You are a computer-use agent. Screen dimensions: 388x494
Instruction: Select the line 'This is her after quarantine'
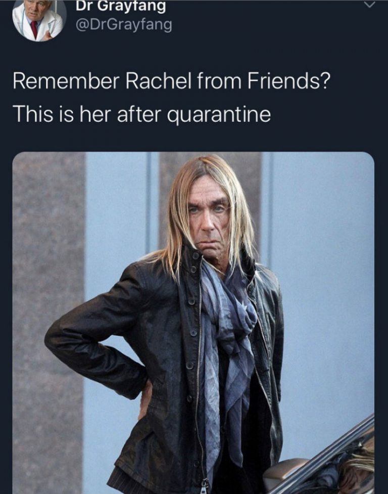tap(141, 114)
